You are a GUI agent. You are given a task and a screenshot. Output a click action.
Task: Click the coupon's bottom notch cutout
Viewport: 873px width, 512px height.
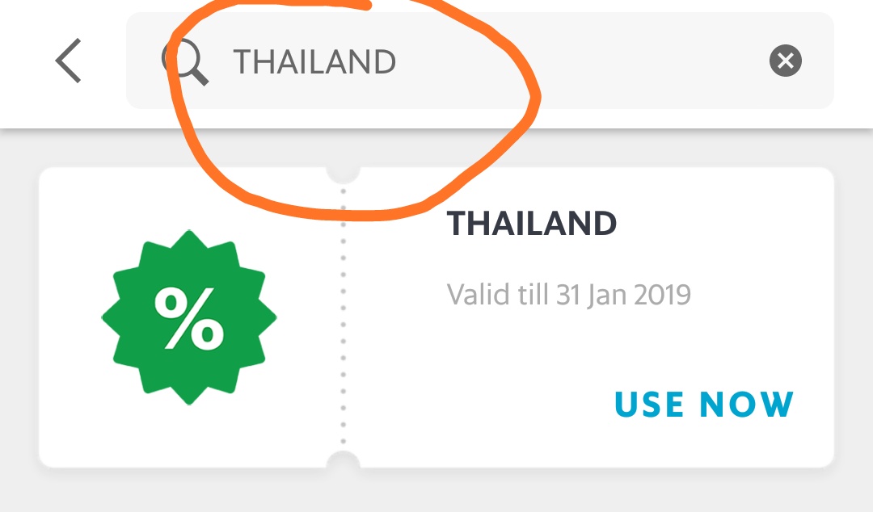(x=343, y=463)
